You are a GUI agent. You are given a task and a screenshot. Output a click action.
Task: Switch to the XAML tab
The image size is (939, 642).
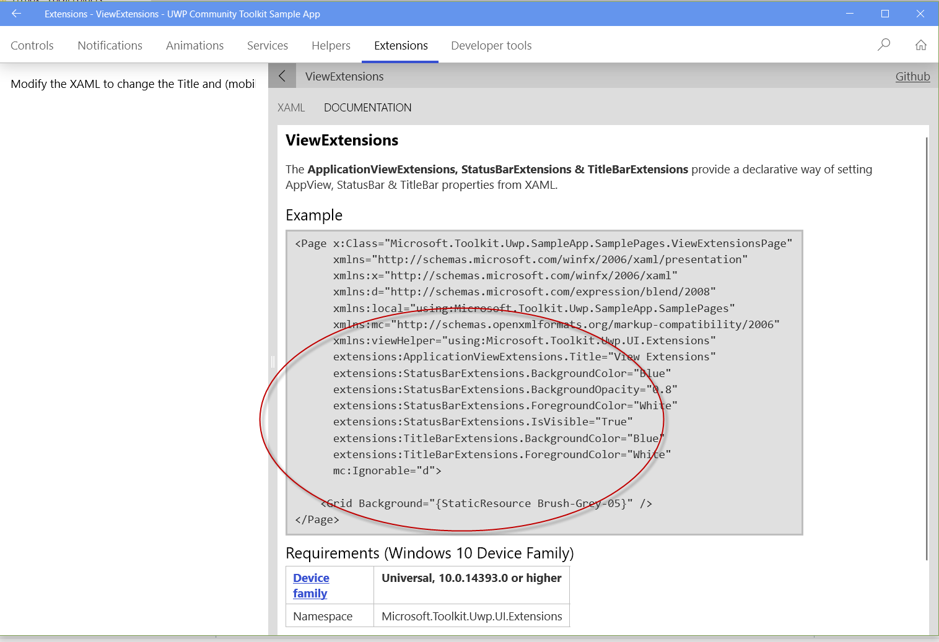[x=291, y=108]
